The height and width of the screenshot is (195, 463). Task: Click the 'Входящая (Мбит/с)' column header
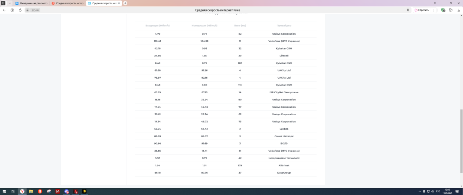point(157,26)
